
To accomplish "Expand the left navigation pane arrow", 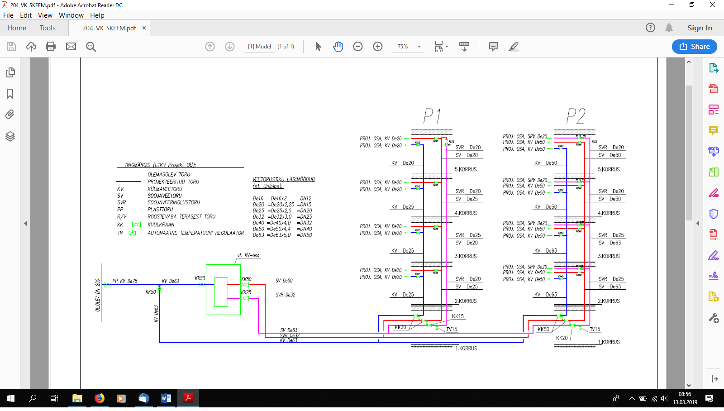I will point(25,223).
